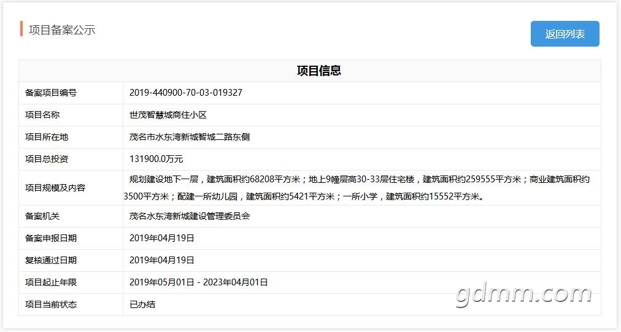The image size is (621, 332).
Task: Click the 项目总投资 label cell
Action: click(71, 160)
